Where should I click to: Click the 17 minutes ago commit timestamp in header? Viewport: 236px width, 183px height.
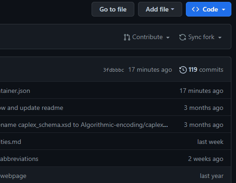150,70
